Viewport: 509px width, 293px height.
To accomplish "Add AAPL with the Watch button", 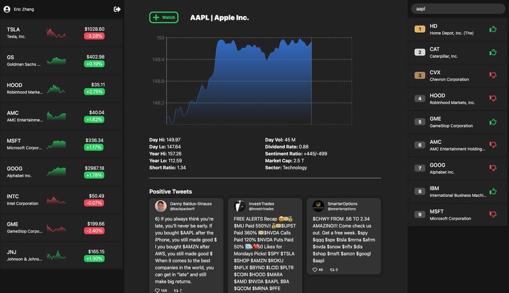I will click(x=164, y=18).
